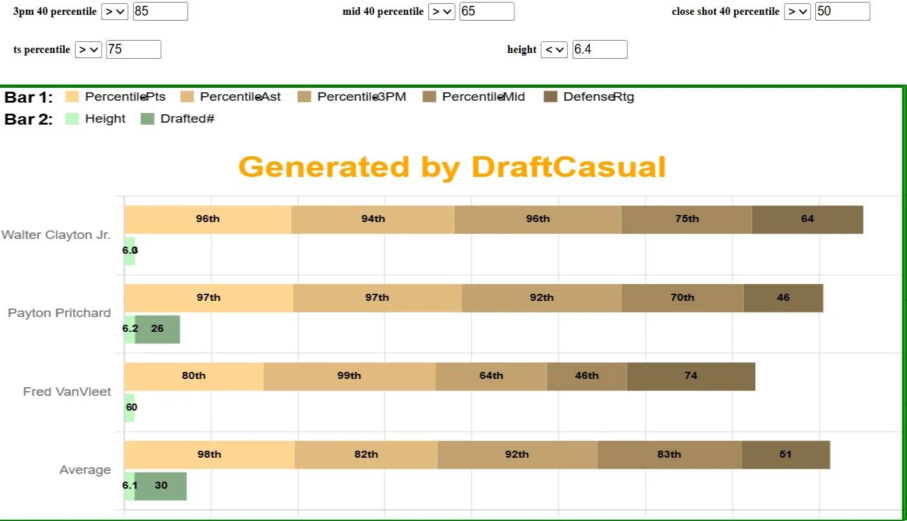Image resolution: width=907 pixels, height=521 pixels.
Task: Toggle the DefenseRtg legend swatch
Action: (551, 97)
